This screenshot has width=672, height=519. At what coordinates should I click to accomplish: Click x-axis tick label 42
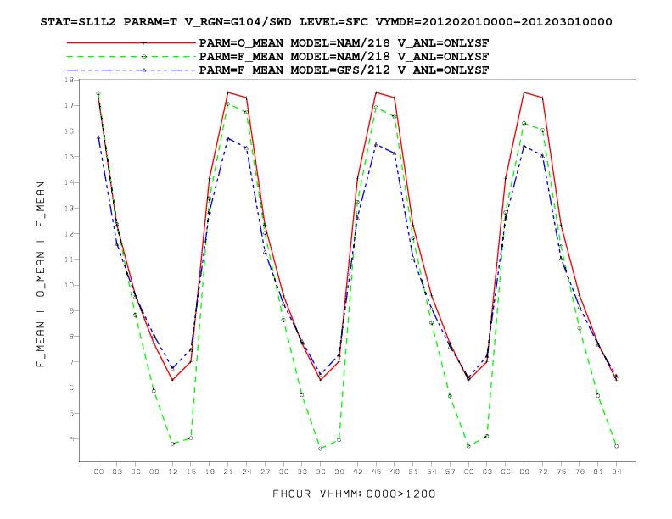click(357, 472)
